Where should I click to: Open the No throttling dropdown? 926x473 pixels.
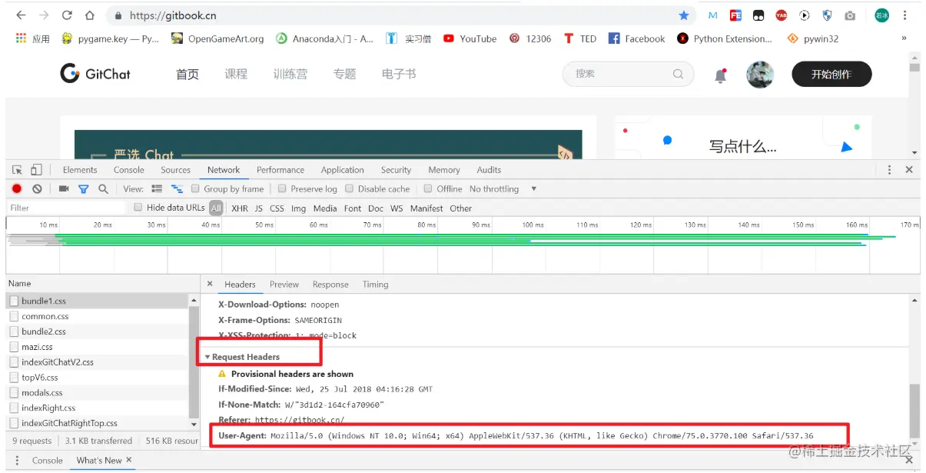click(x=503, y=188)
